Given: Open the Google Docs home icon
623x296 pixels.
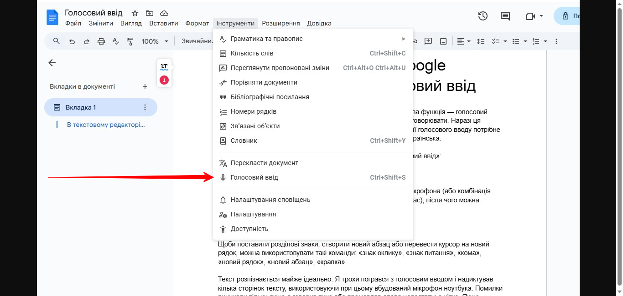Looking at the screenshot, I should pyautogui.click(x=52, y=17).
